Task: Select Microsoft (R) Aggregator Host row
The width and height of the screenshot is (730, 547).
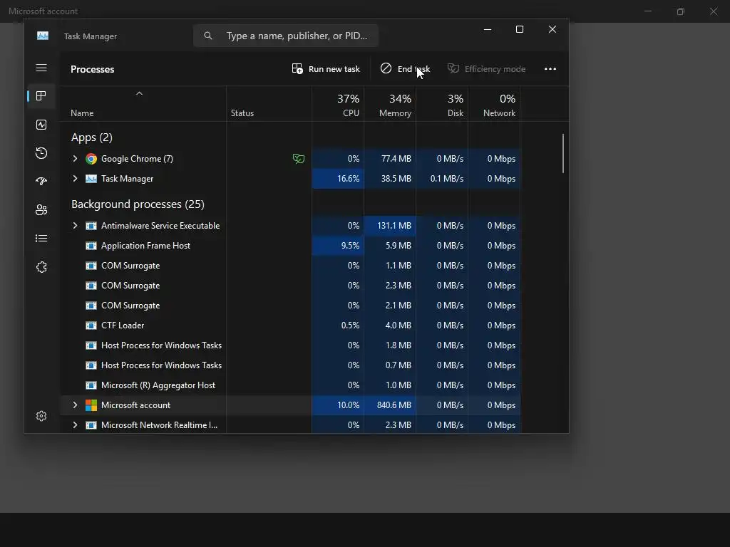Action: (290, 385)
